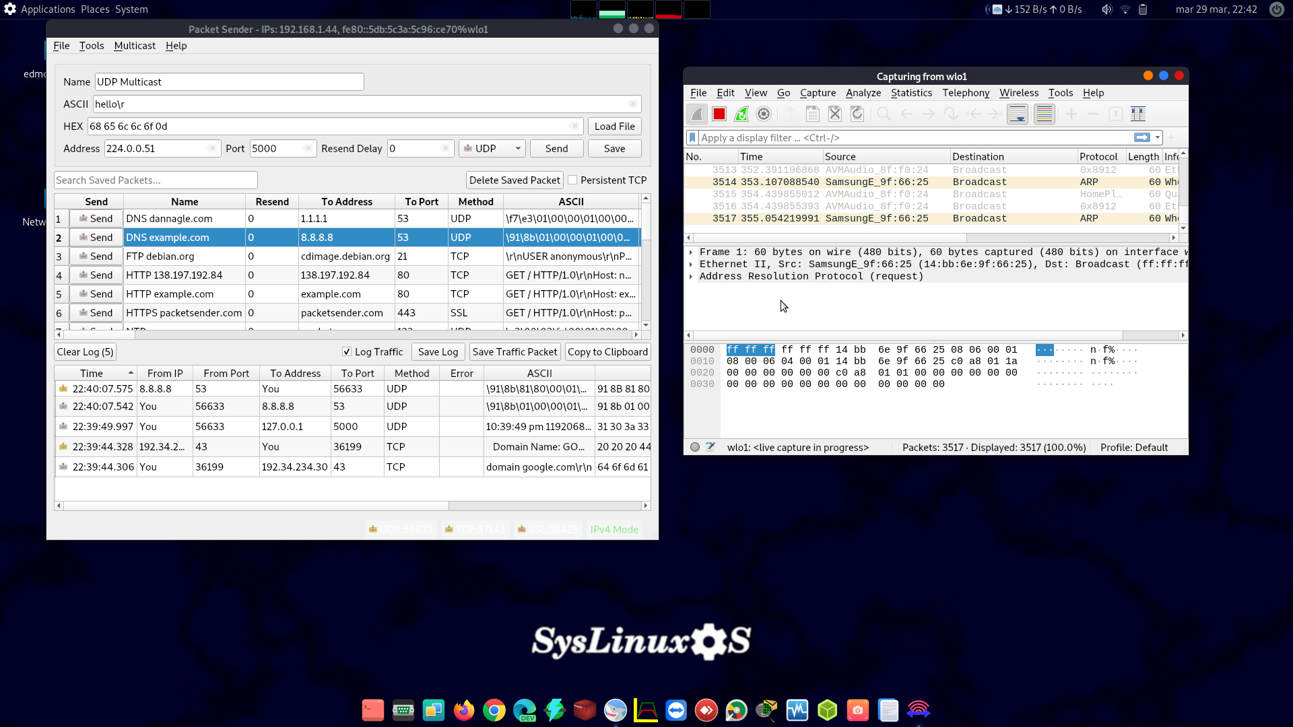The image size is (1293, 727).
Task: Clear the Resend Delay field icon
Action: click(445, 149)
